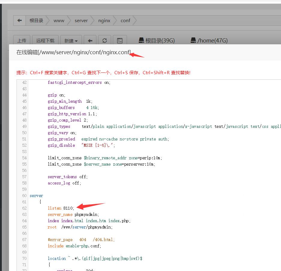281x271 pixels.
Task: Click the 'gzip on;' line
Action: point(56,95)
